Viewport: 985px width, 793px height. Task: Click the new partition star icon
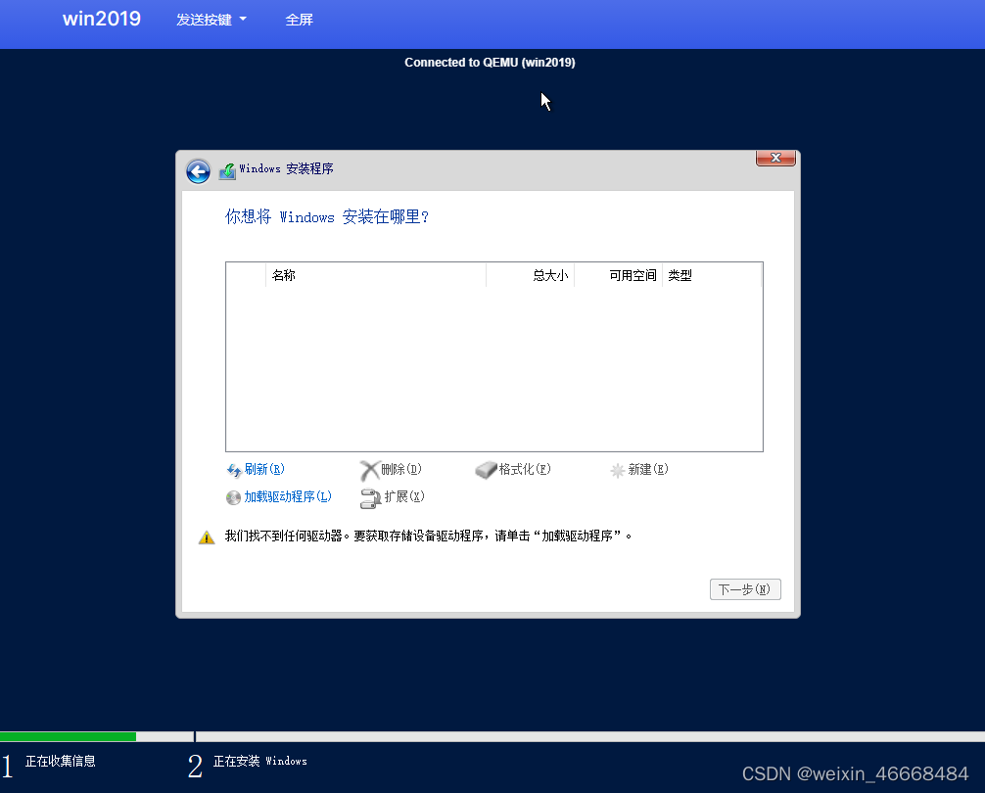(x=618, y=470)
